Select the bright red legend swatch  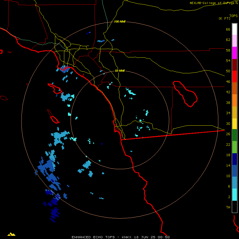pyautogui.click(x=234, y=76)
